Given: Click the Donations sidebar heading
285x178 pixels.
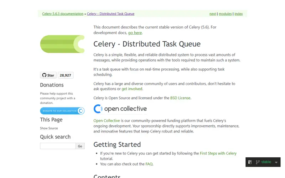Looking at the screenshot, I should 52,85.
